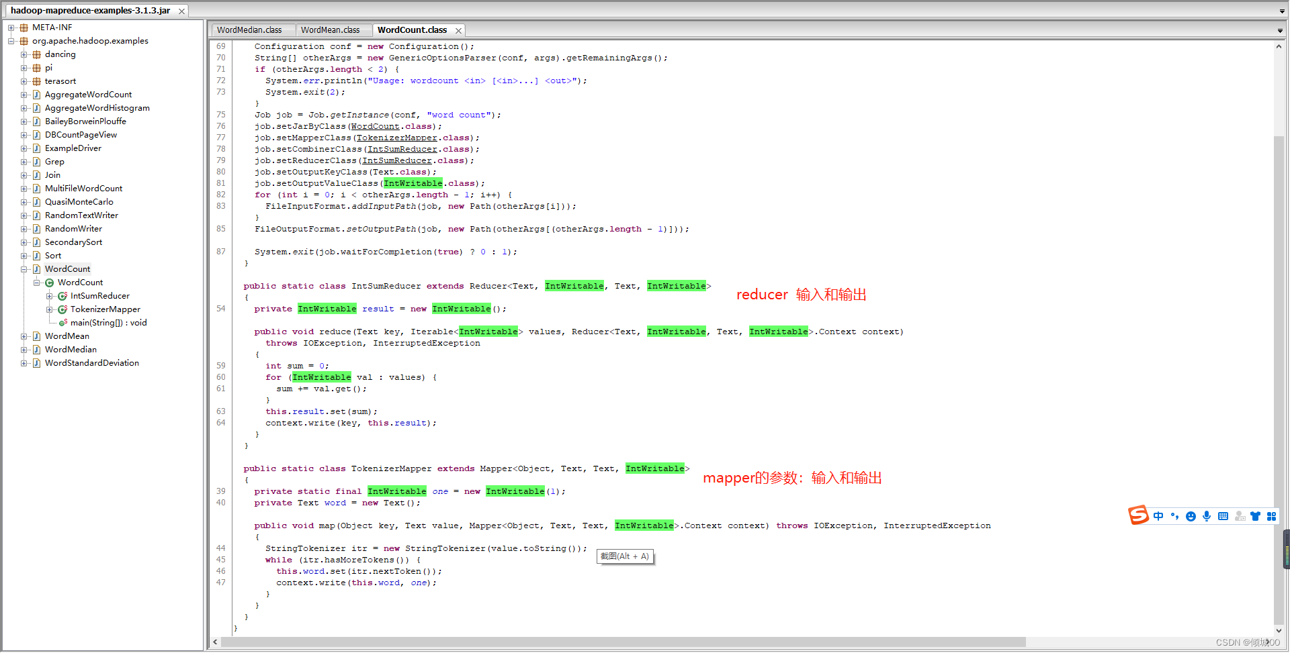Expand the AggregateWordCount class node
The height and width of the screenshot is (653, 1290).
(24, 95)
